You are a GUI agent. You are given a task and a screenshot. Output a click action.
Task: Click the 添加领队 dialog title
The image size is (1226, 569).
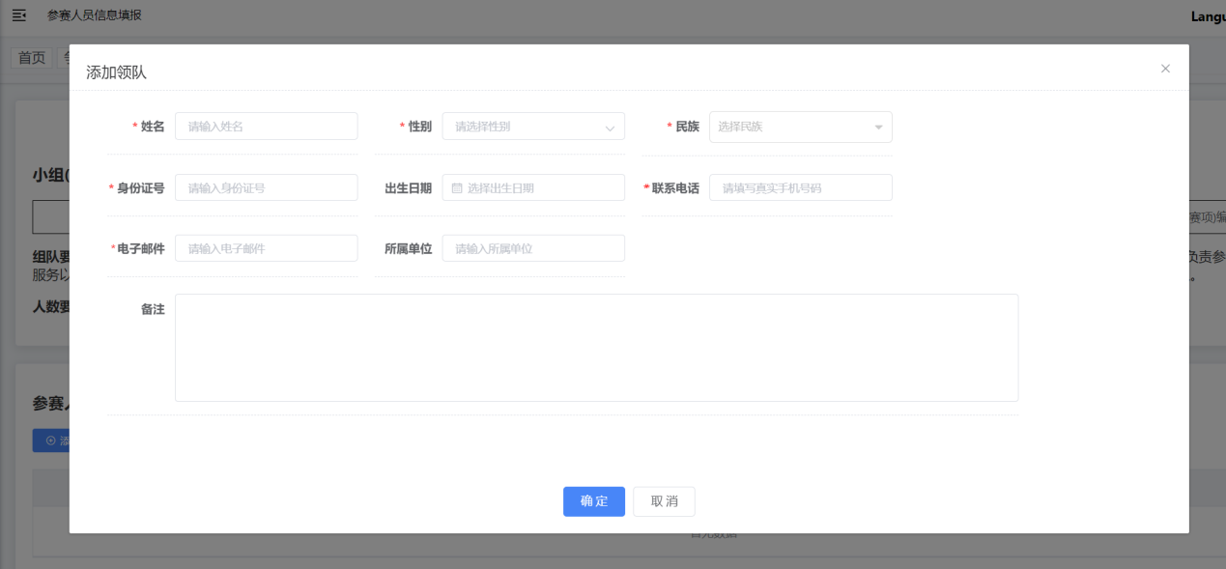point(116,72)
